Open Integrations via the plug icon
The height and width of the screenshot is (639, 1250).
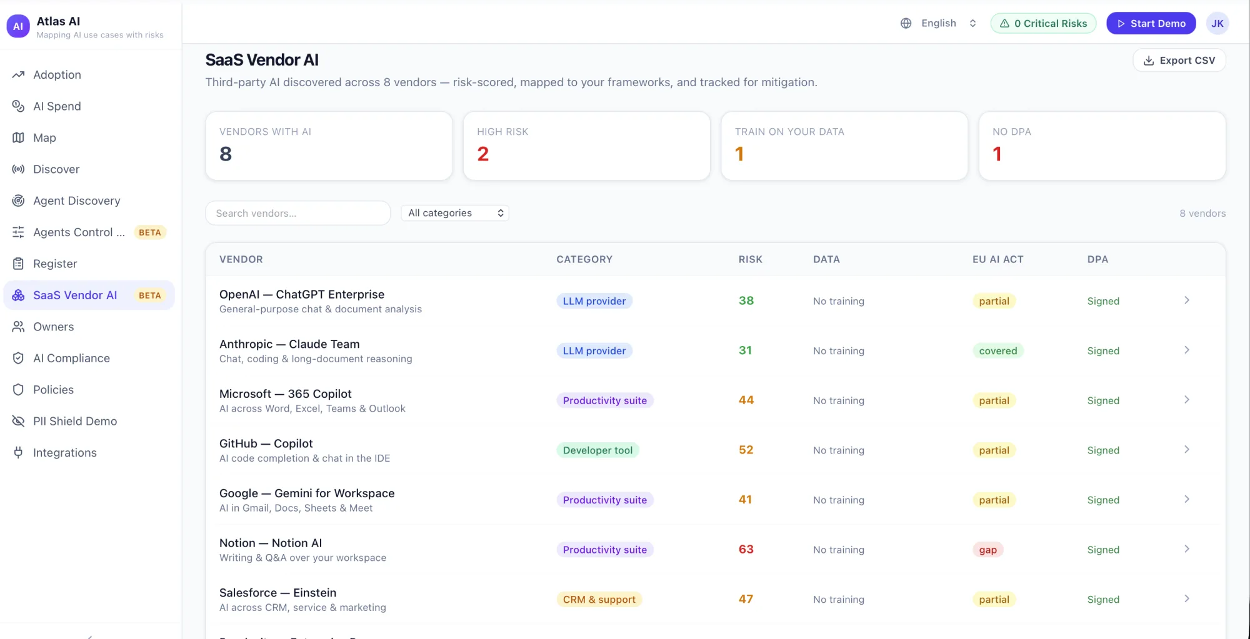click(18, 453)
